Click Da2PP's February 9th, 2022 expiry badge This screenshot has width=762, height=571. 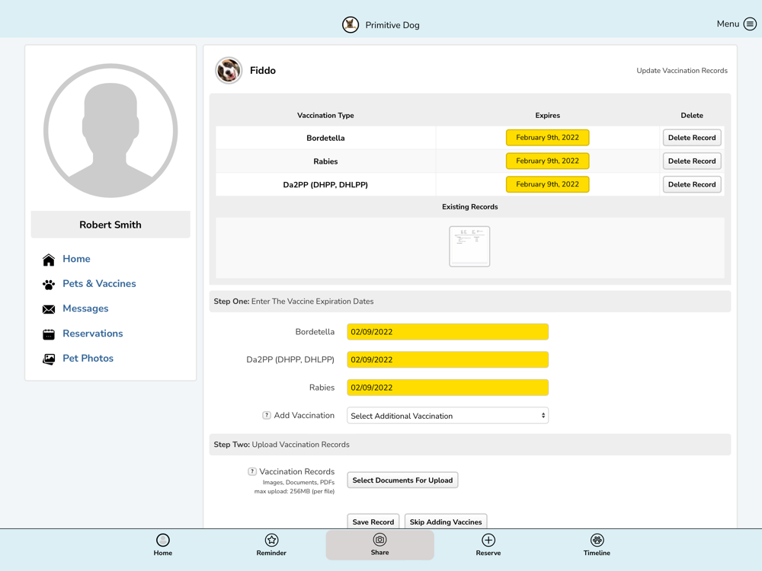547,184
